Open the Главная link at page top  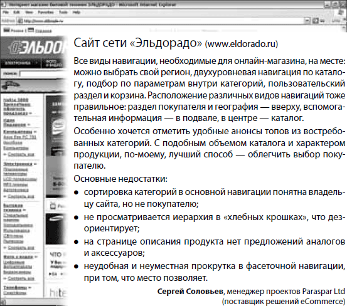click(43, 31)
